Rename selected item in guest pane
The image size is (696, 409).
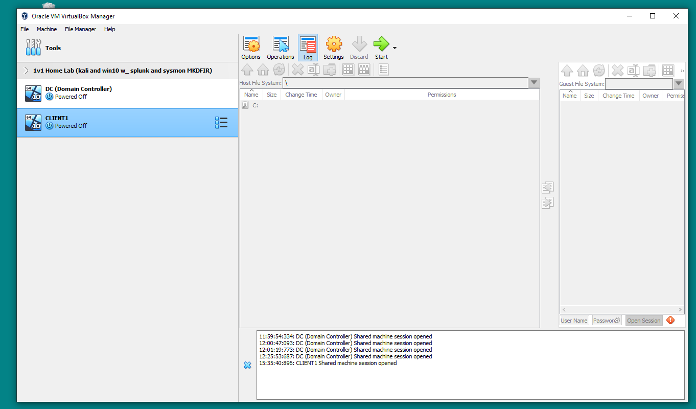click(634, 71)
